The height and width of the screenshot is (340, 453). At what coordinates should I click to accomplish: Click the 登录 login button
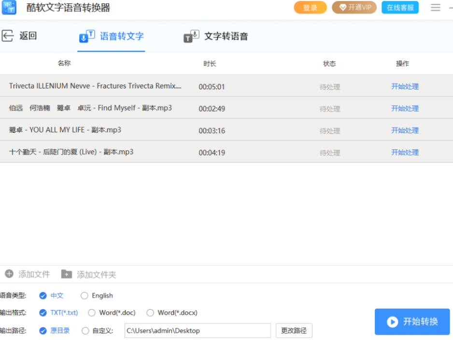tap(310, 8)
